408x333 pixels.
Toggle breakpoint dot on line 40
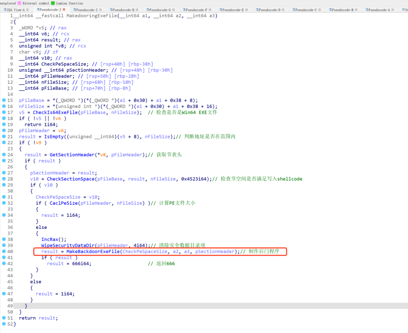click(x=4, y=251)
